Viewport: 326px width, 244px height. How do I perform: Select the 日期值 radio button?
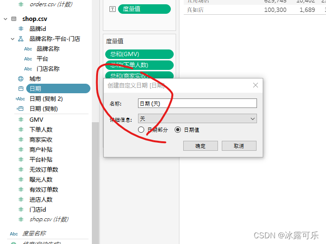click(178, 130)
